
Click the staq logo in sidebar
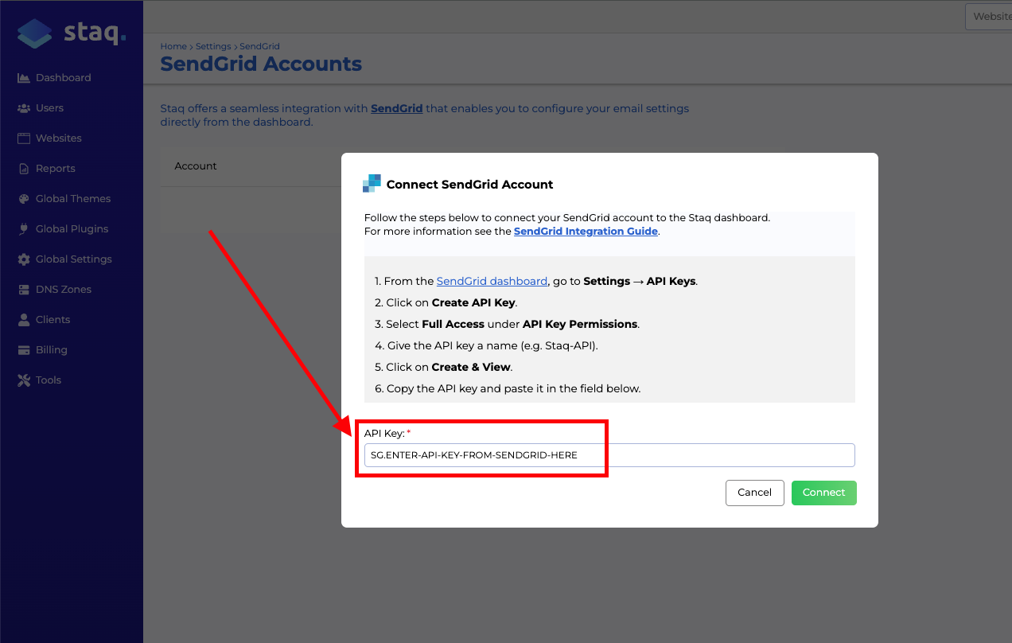pyautogui.click(x=72, y=33)
